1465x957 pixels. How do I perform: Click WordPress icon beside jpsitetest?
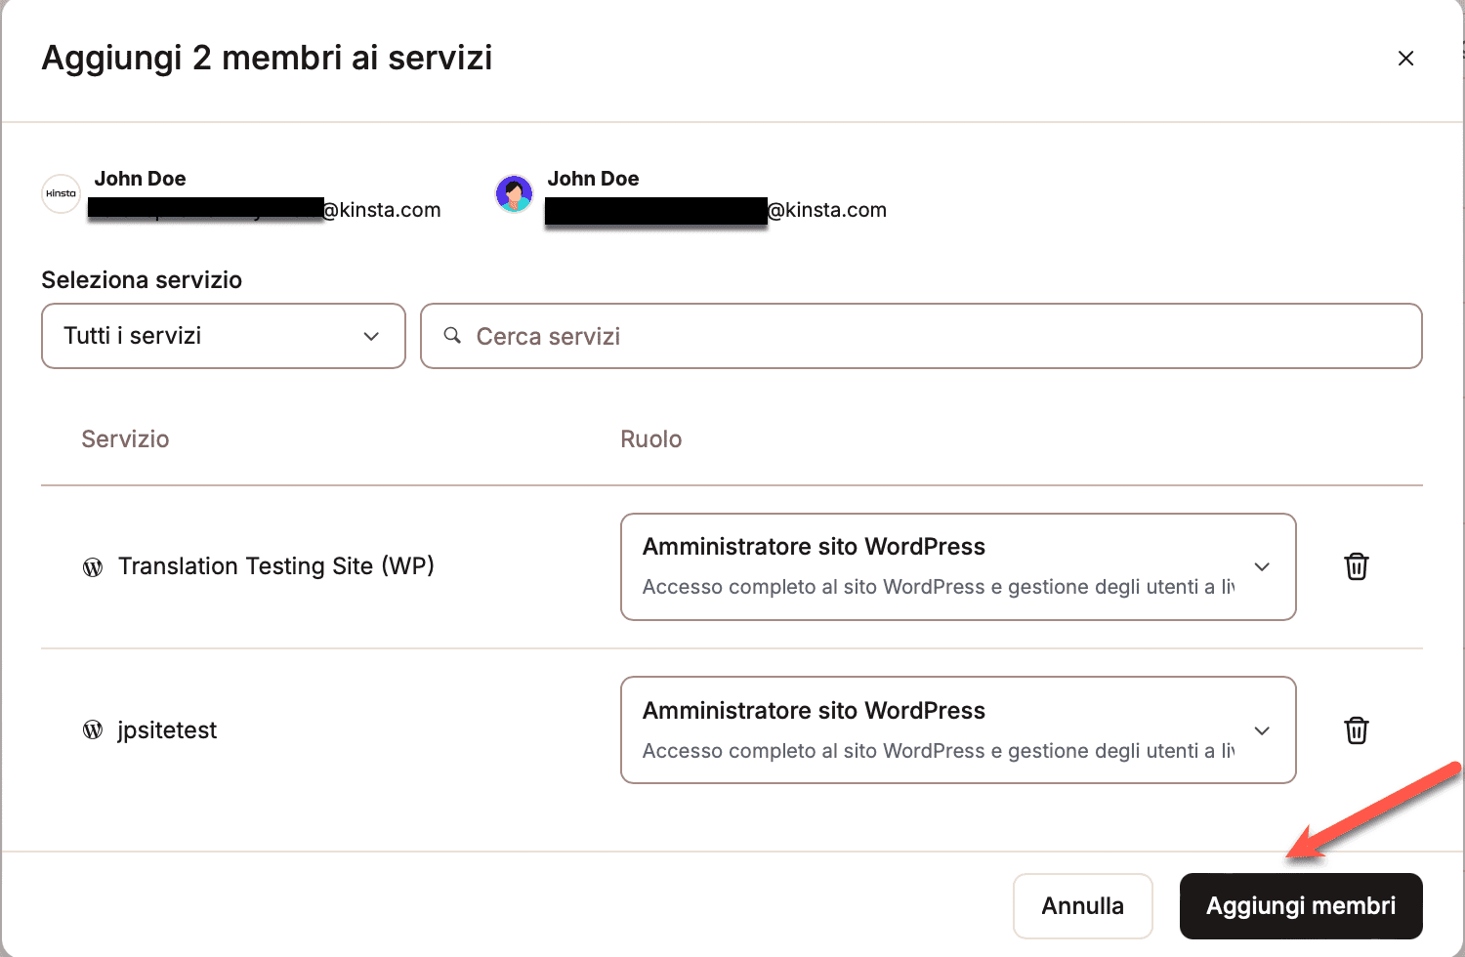tap(93, 730)
